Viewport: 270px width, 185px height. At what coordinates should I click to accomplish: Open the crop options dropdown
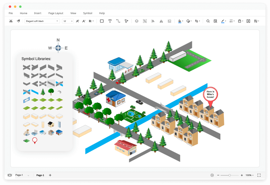[x=199, y=21]
